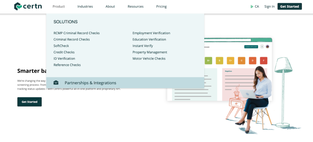313x142 pixels.
Task: Click the notification bell icon in dashboard preview
Action: point(262,47)
